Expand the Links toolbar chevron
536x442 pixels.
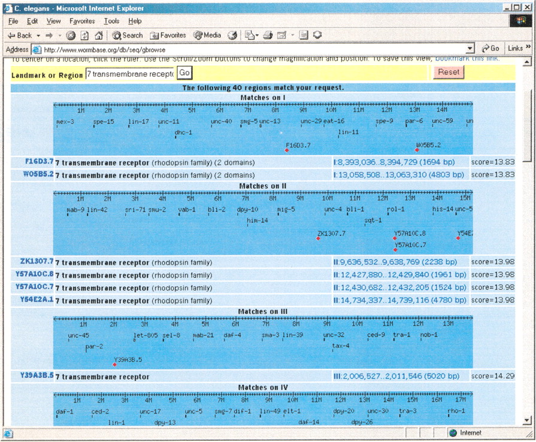coord(528,47)
